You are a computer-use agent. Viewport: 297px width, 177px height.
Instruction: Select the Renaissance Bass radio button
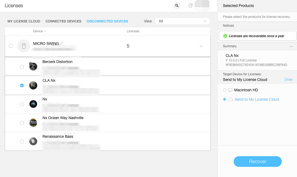coord(22,142)
